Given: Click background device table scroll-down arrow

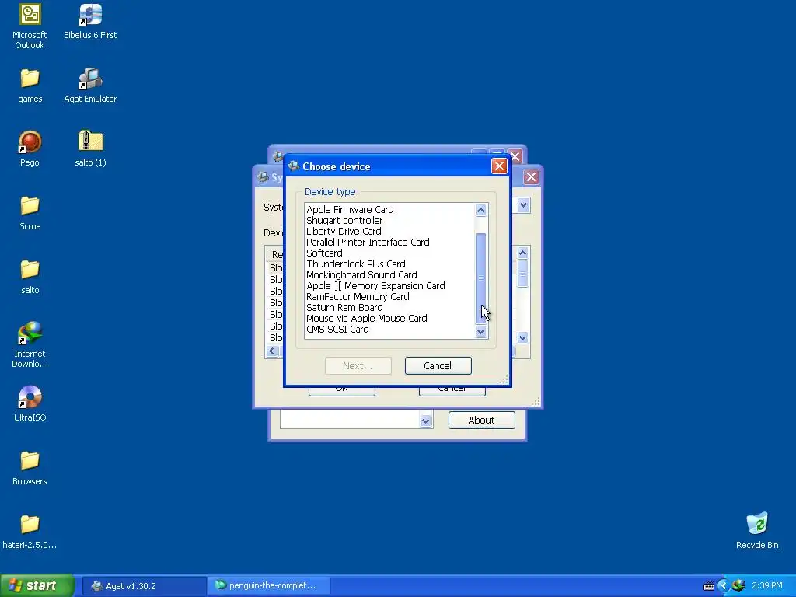Looking at the screenshot, I should pyautogui.click(x=522, y=337).
